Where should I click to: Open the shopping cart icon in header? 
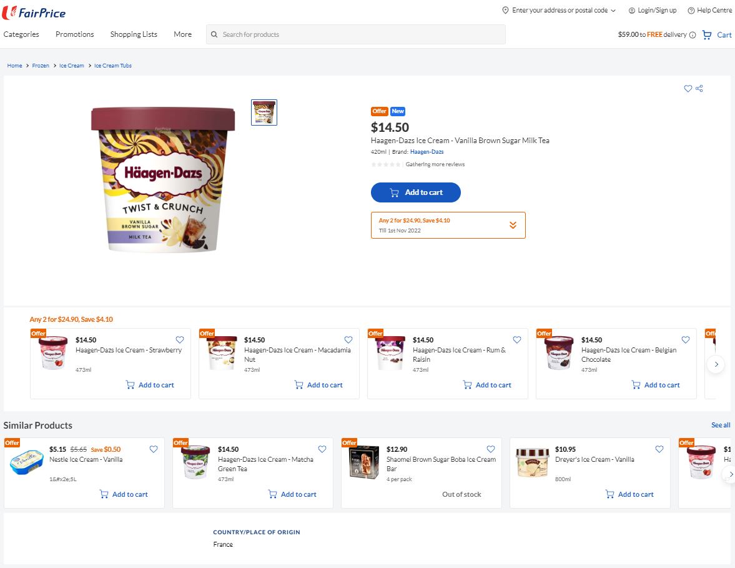[x=706, y=35]
